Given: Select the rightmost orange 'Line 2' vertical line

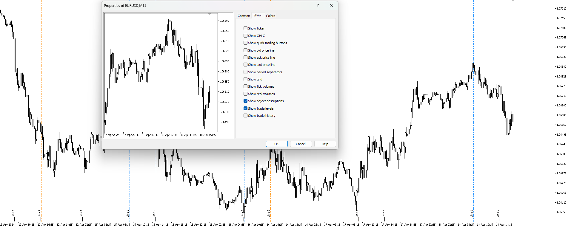Looking at the screenshot, I should tap(500, 110).
